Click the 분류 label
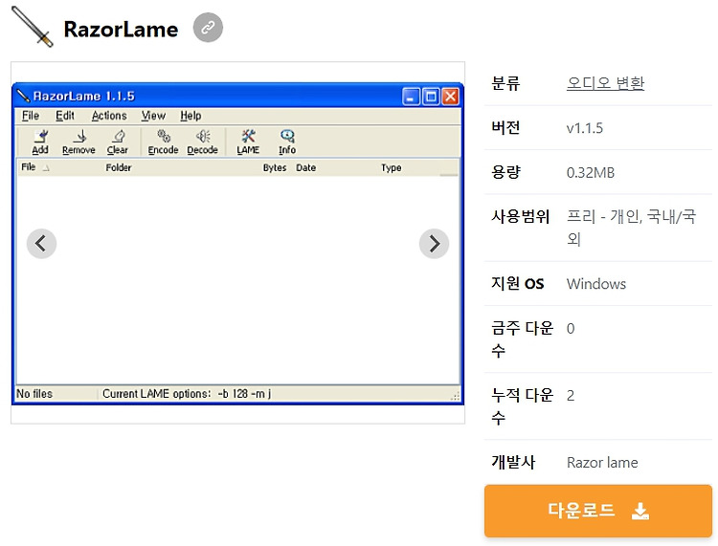This screenshot has height=546, width=718. [x=505, y=83]
